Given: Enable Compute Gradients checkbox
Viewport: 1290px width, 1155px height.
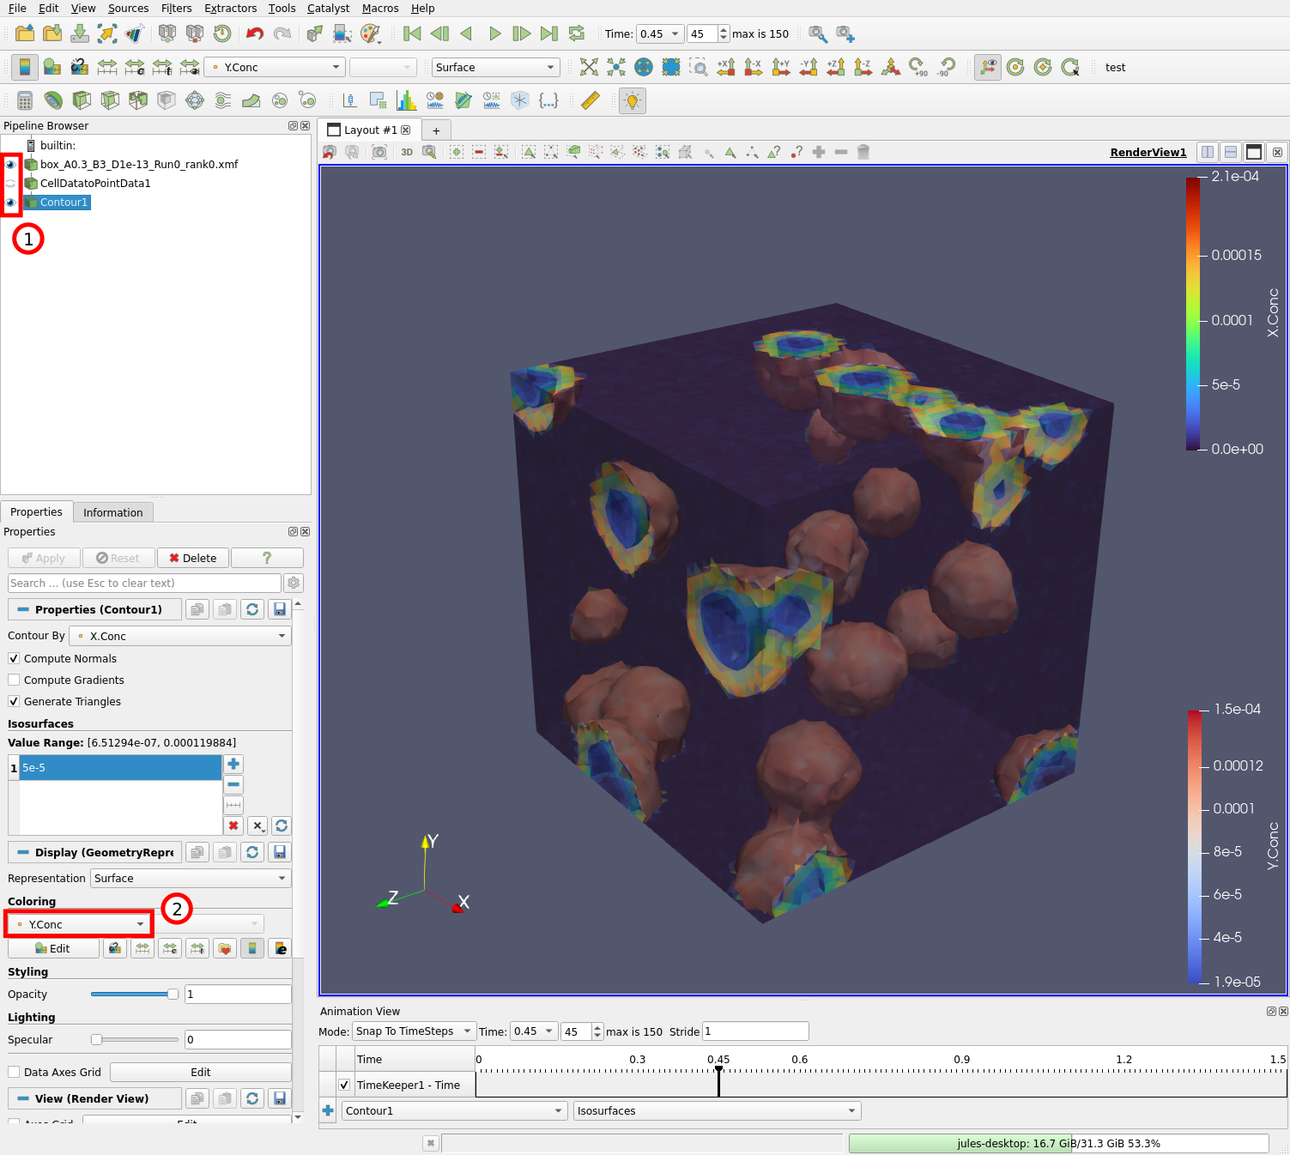Looking at the screenshot, I should pos(14,680).
